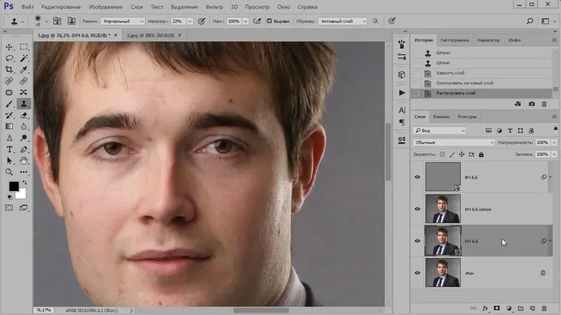561x315 pixels.
Task: Open the layer blend mode Обычные dropdown
Action: (454, 143)
